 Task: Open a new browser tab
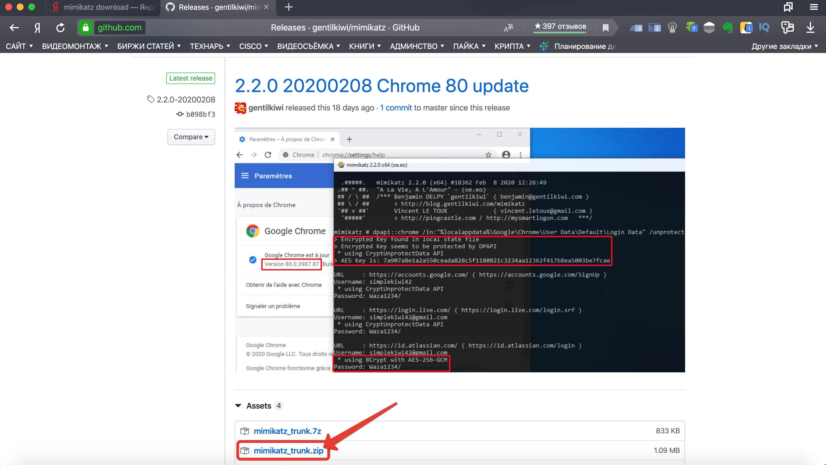(288, 7)
